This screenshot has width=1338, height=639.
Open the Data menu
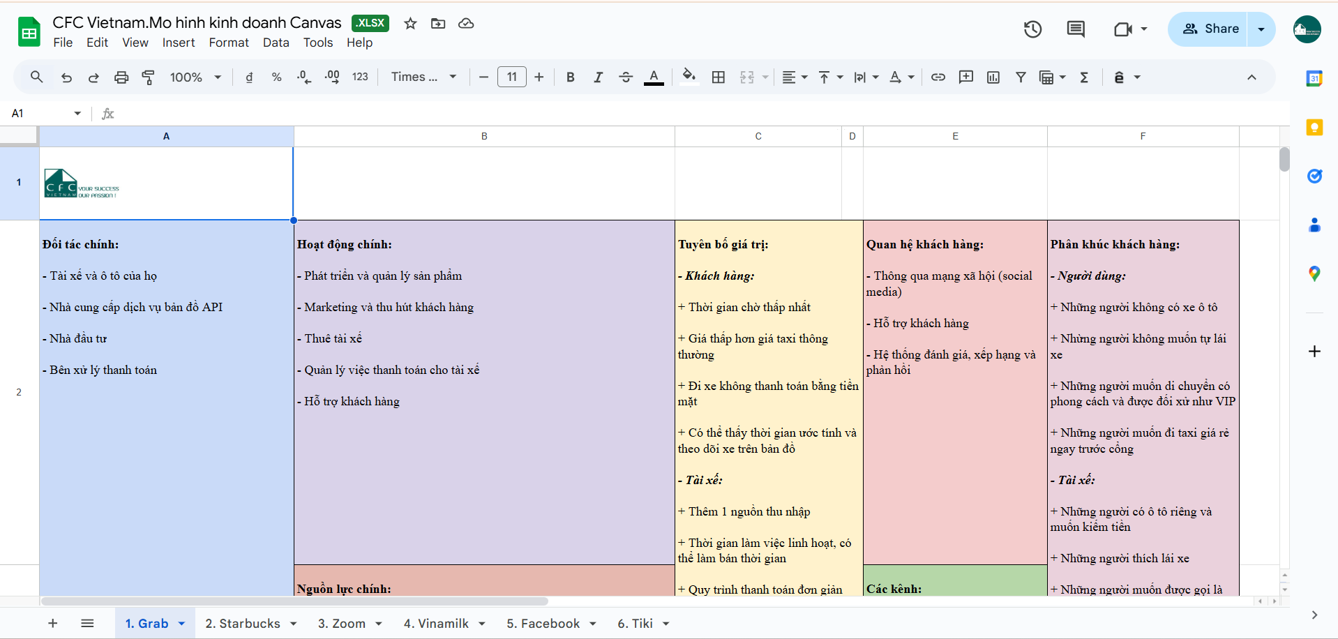276,43
